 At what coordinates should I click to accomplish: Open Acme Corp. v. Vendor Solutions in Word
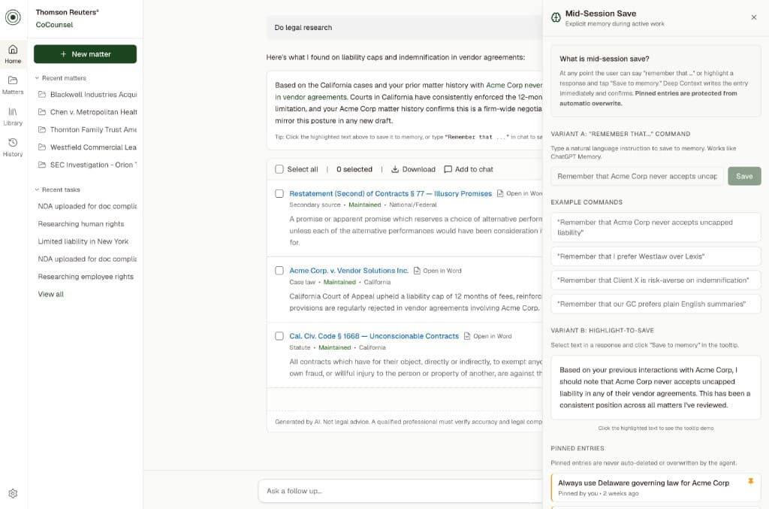tap(438, 271)
